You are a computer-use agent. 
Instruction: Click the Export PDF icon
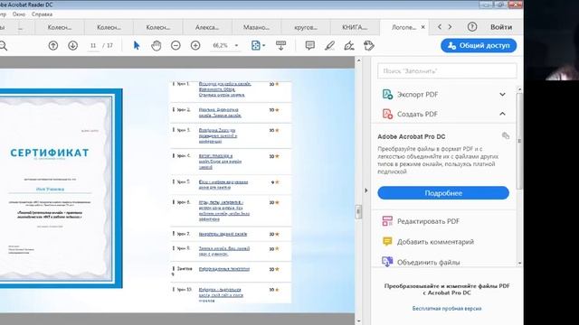click(x=387, y=94)
